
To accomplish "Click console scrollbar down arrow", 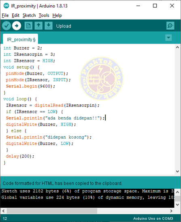I will coord(177,205).
